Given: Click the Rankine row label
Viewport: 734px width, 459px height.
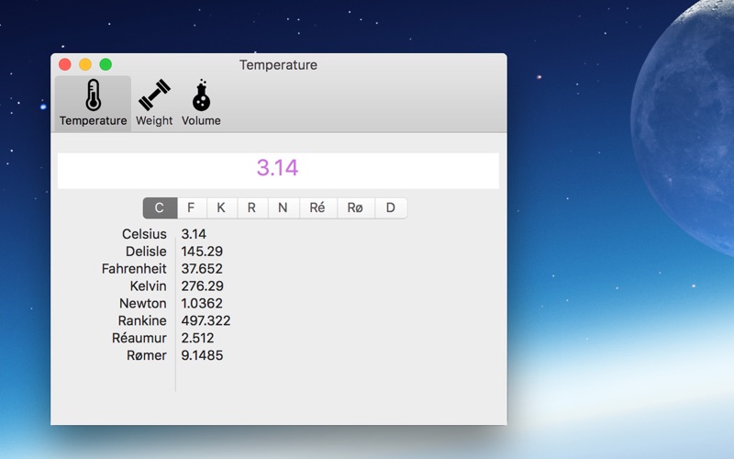Looking at the screenshot, I should [x=142, y=320].
